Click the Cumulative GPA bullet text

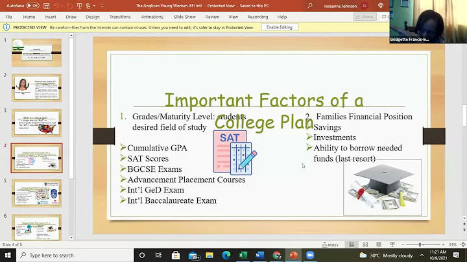coord(157,148)
